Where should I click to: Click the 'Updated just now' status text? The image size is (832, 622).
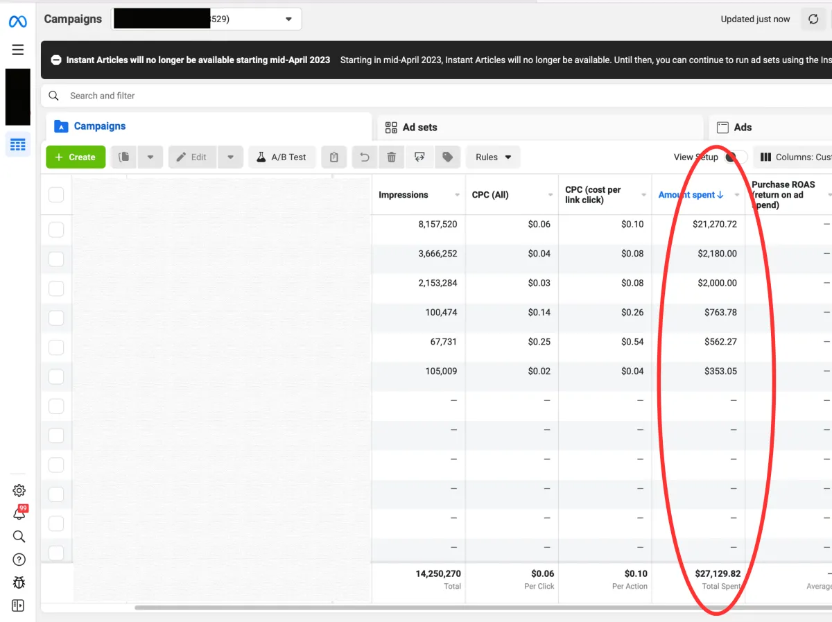click(x=755, y=19)
